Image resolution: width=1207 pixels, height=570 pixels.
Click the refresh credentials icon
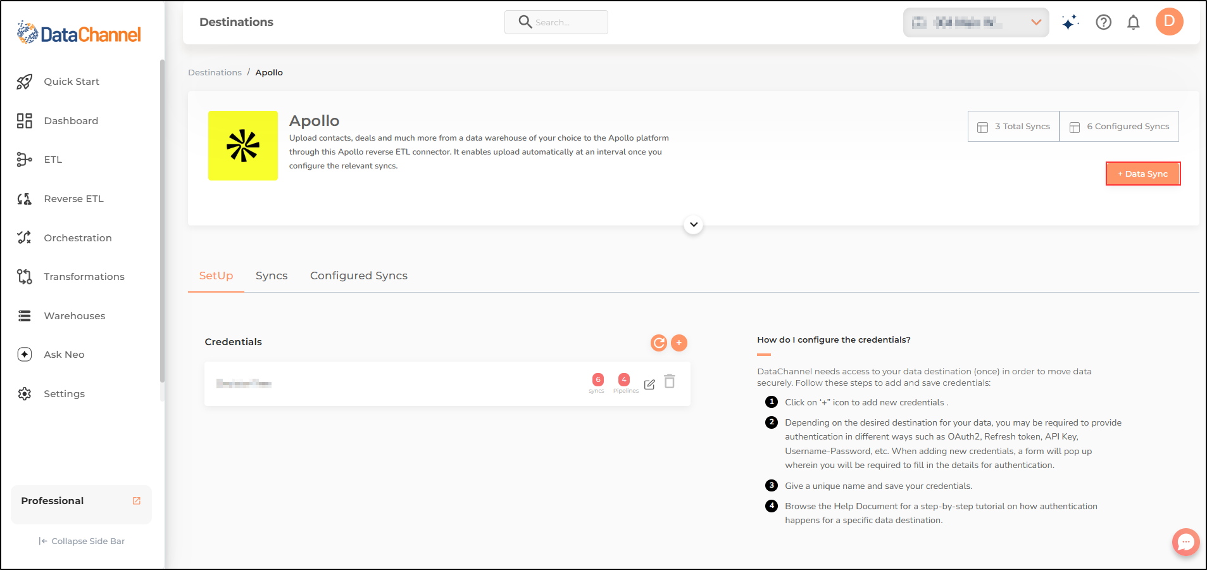[659, 343]
